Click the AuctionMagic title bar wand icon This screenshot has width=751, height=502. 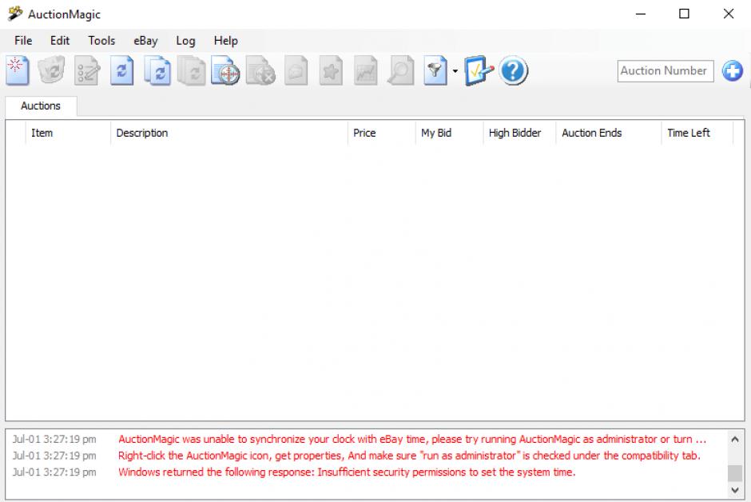coord(15,14)
